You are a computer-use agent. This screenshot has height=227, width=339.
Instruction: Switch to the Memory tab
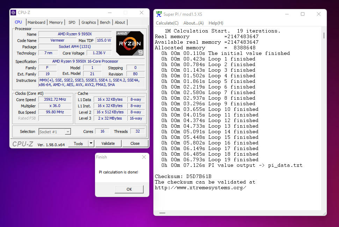(x=56, y=22)
